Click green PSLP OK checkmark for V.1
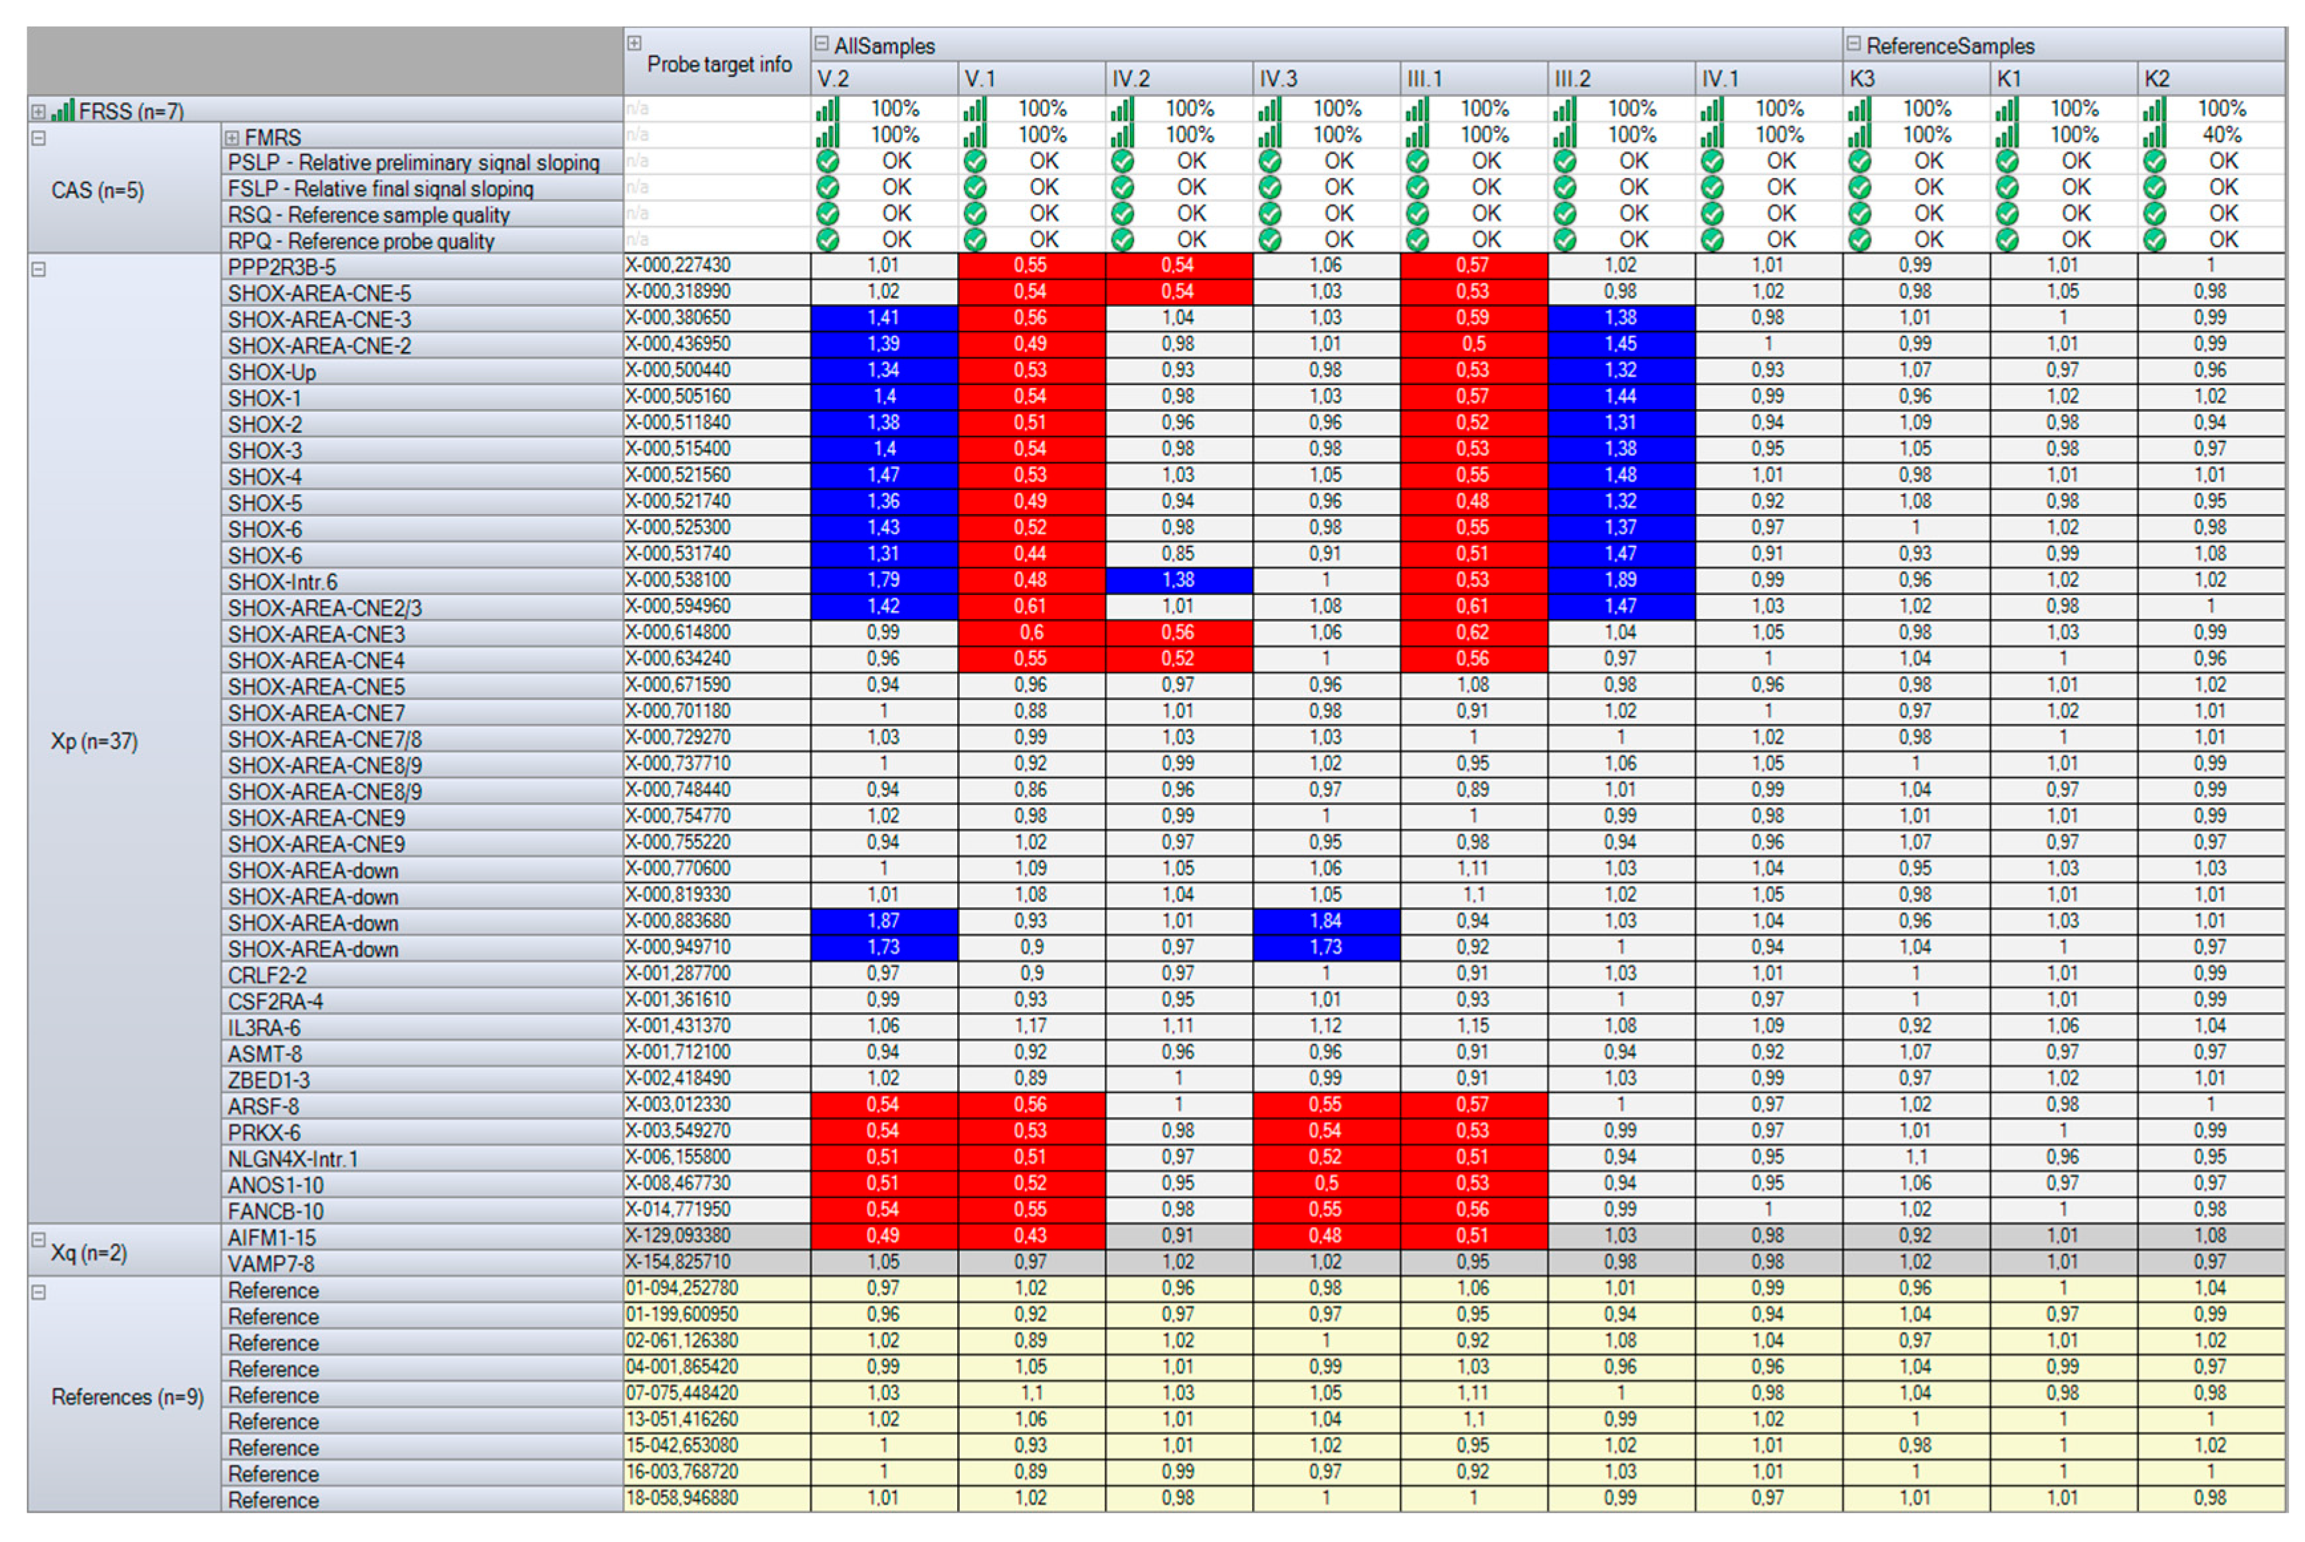This screenshot has height=1542, width=2305. (975, 161)
